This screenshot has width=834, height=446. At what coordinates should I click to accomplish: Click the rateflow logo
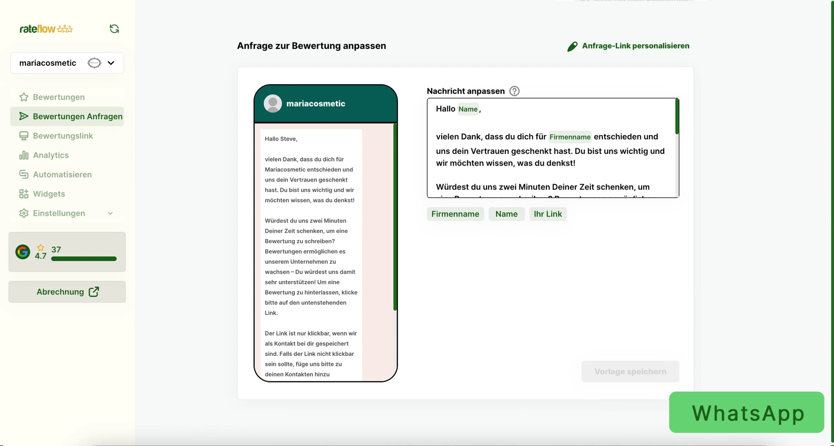point(46,29)
